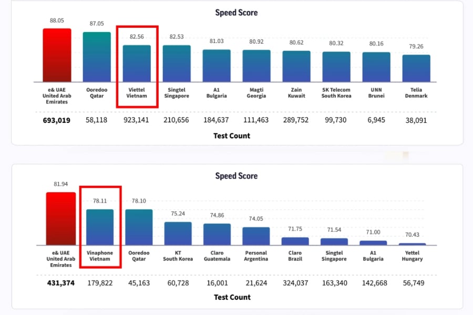The height and width of the screenshot is (315, 473).
Task: Click the Singtel Singapore label in top chart
Action: coord(177,92)
